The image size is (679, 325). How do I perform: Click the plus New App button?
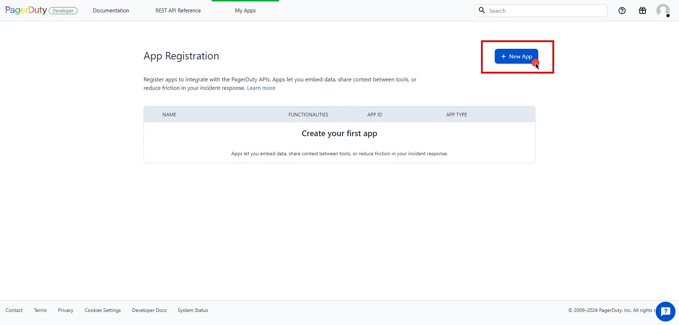[x=516, y=56]
